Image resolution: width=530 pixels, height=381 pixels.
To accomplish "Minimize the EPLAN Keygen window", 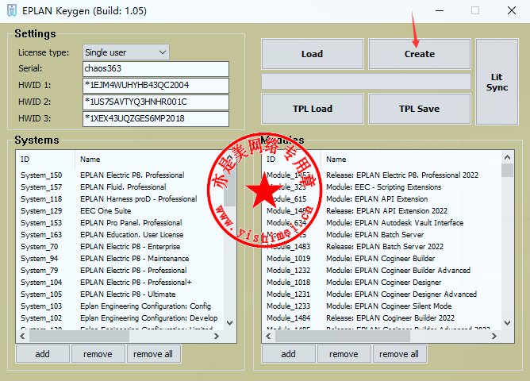I will [440, 11].
